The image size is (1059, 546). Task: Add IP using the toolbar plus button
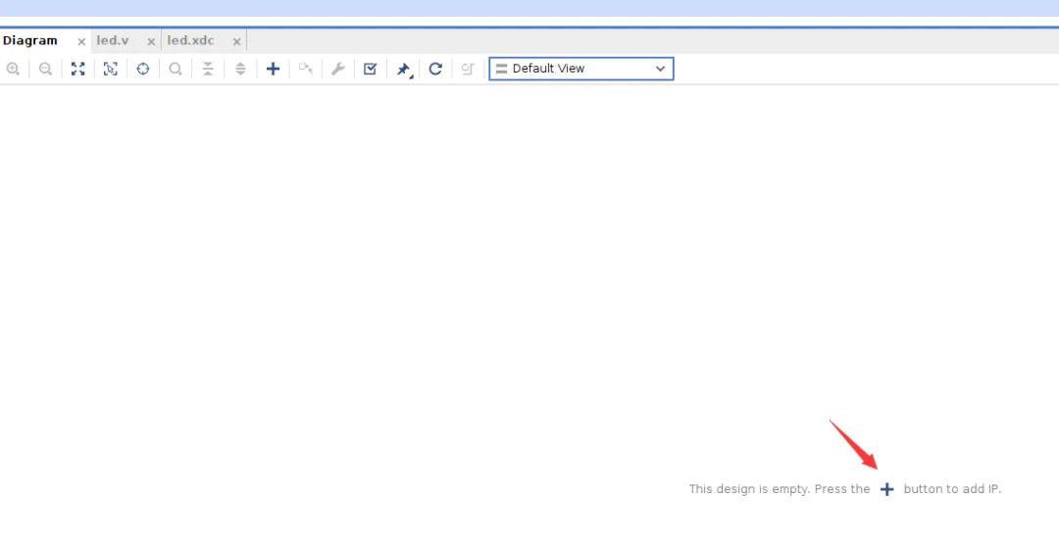(274, 69)
